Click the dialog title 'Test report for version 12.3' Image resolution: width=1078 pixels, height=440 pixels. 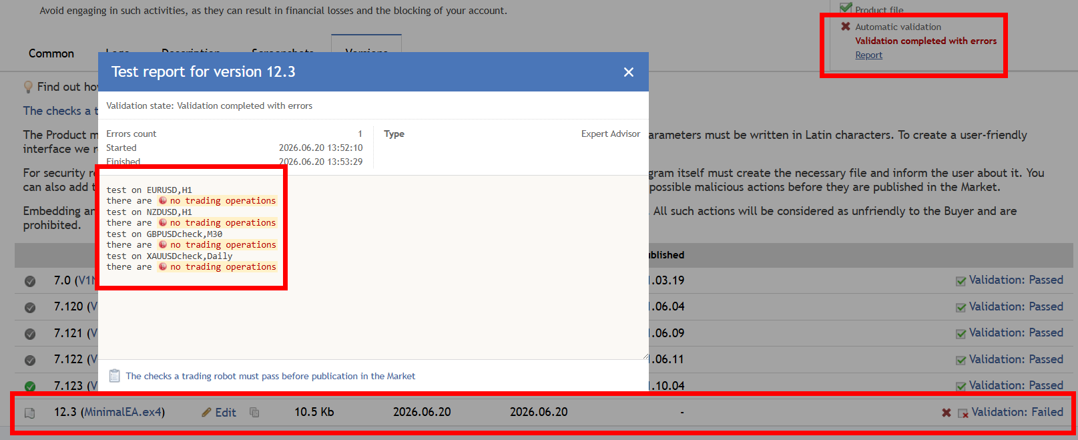[x=204, y=71]
